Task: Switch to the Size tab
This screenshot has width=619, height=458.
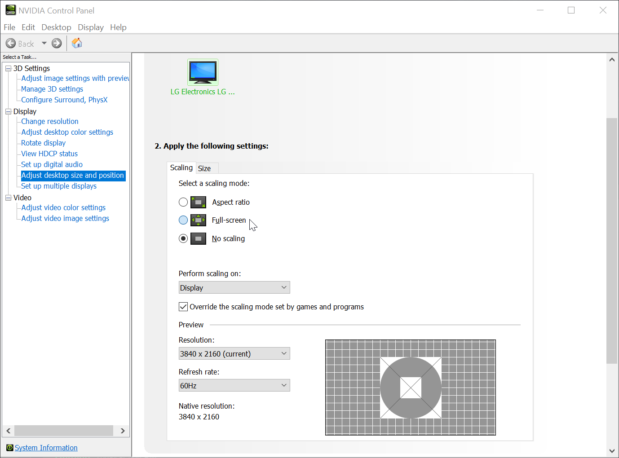Action: 204,169
